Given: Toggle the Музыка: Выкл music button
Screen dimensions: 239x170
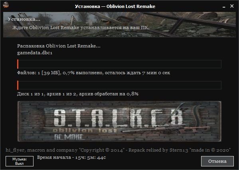Looking at the screenshot, I should click(x=20, y=161).
